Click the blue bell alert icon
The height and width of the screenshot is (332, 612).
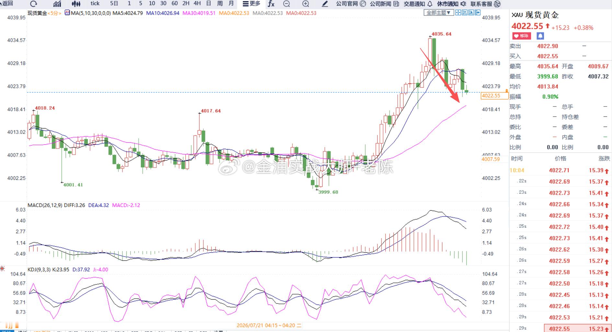pos(540,36)
